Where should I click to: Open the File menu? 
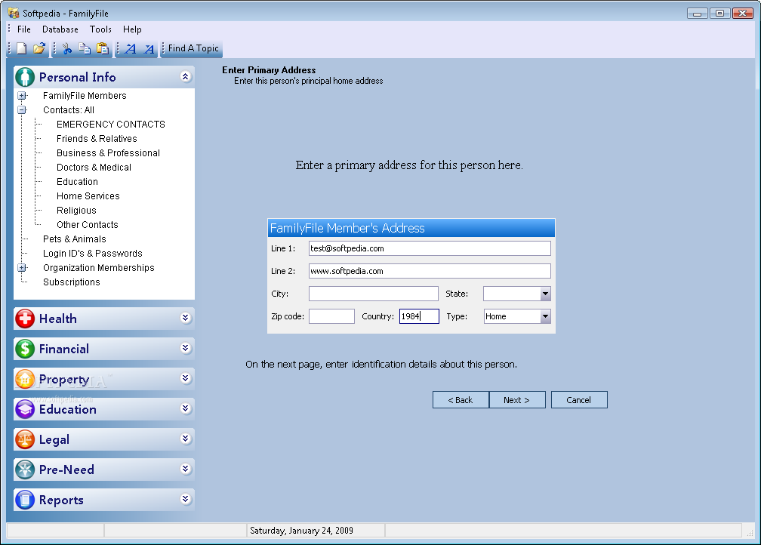24,29
